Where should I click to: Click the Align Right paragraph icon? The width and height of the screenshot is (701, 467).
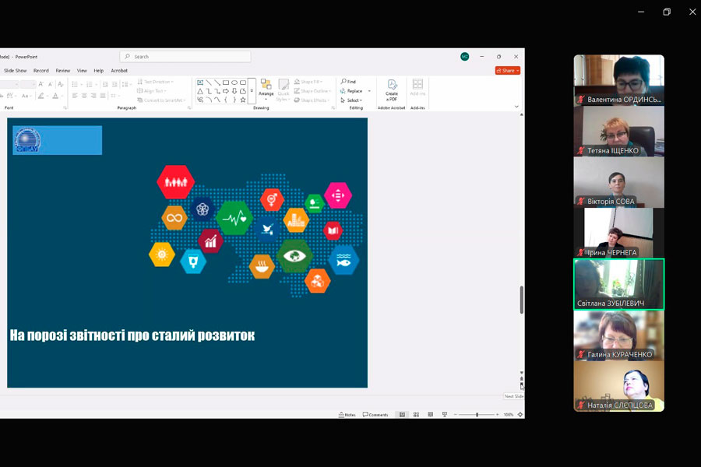point(93,96)
